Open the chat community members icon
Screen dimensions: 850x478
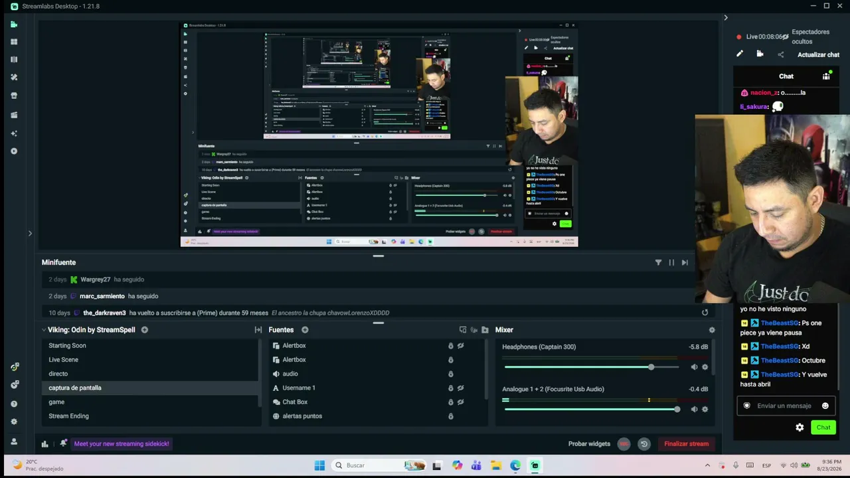[826, 76]
